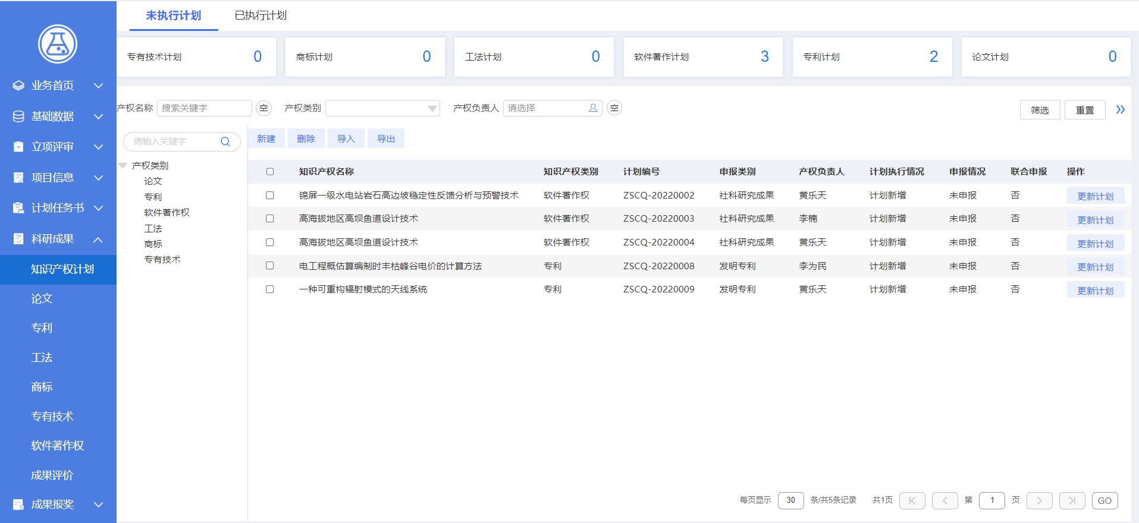1139x523 pixels.
Task: Check the row ZSCQ-20220008 checkbox
Action: pyautogui.click(x=270, y=266)
